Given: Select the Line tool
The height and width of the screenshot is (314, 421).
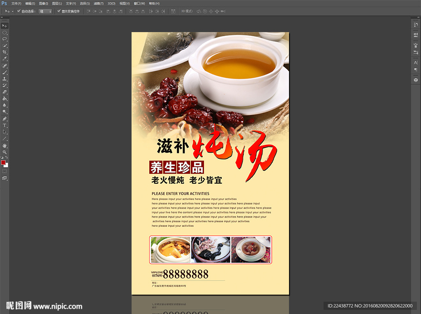Looking at the screenshot, I should (5, 138).
